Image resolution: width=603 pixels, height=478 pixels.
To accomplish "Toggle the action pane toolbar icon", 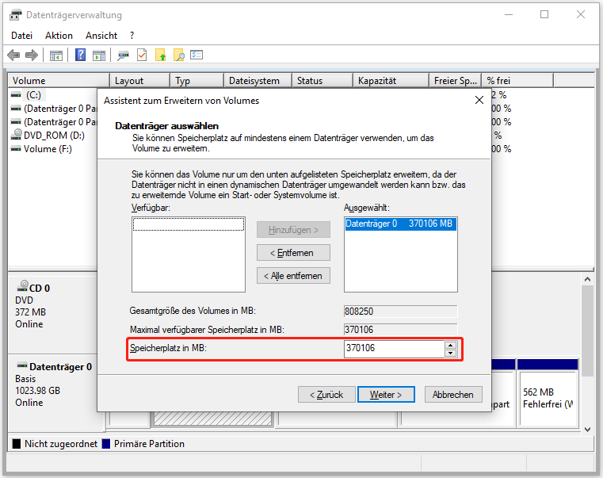I will click(x=99, y=55).
